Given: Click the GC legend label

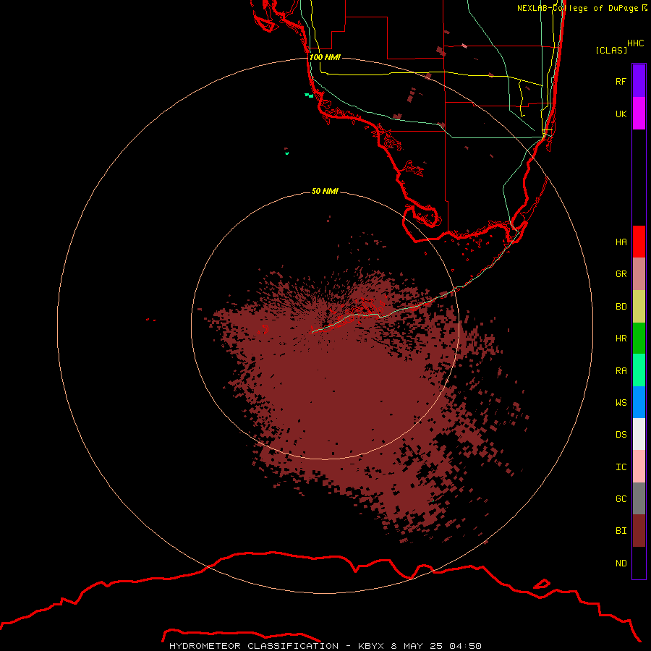Looking at the screenshot, I should point(621,499).
